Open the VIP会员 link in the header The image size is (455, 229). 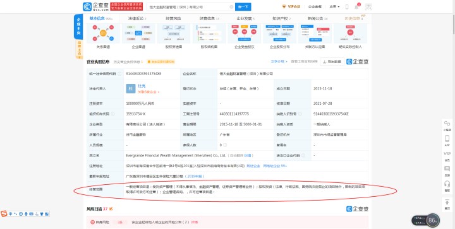(x=291, y=7)
